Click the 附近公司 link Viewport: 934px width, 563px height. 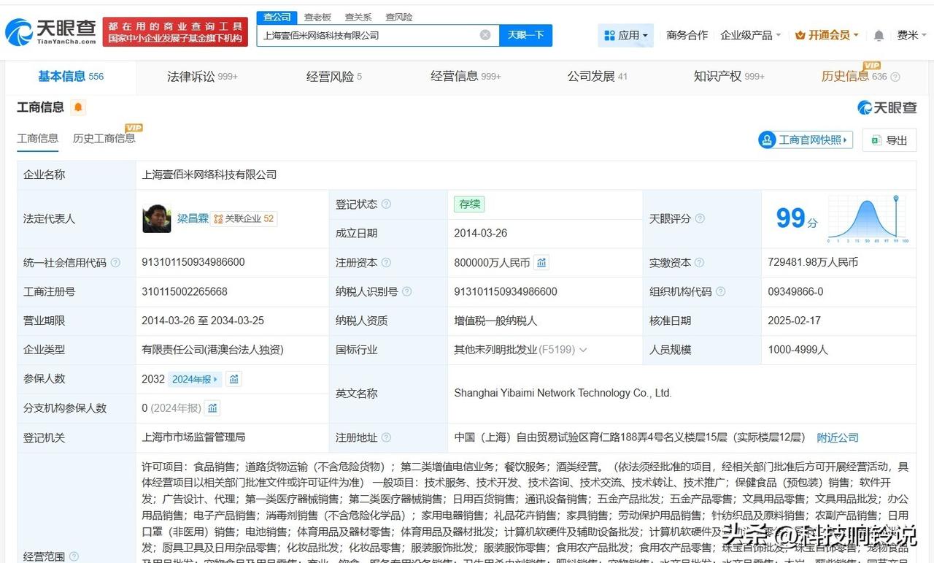(x=837, y=437)
